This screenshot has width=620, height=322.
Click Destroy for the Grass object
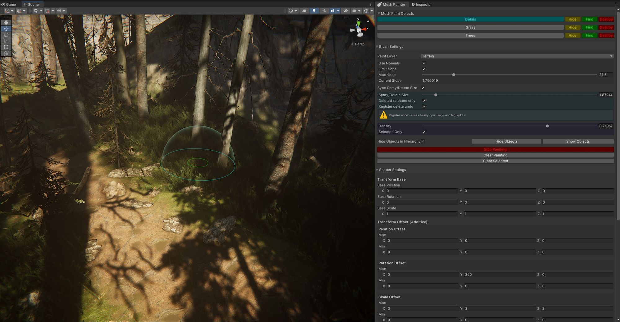(x=606, y=27)
